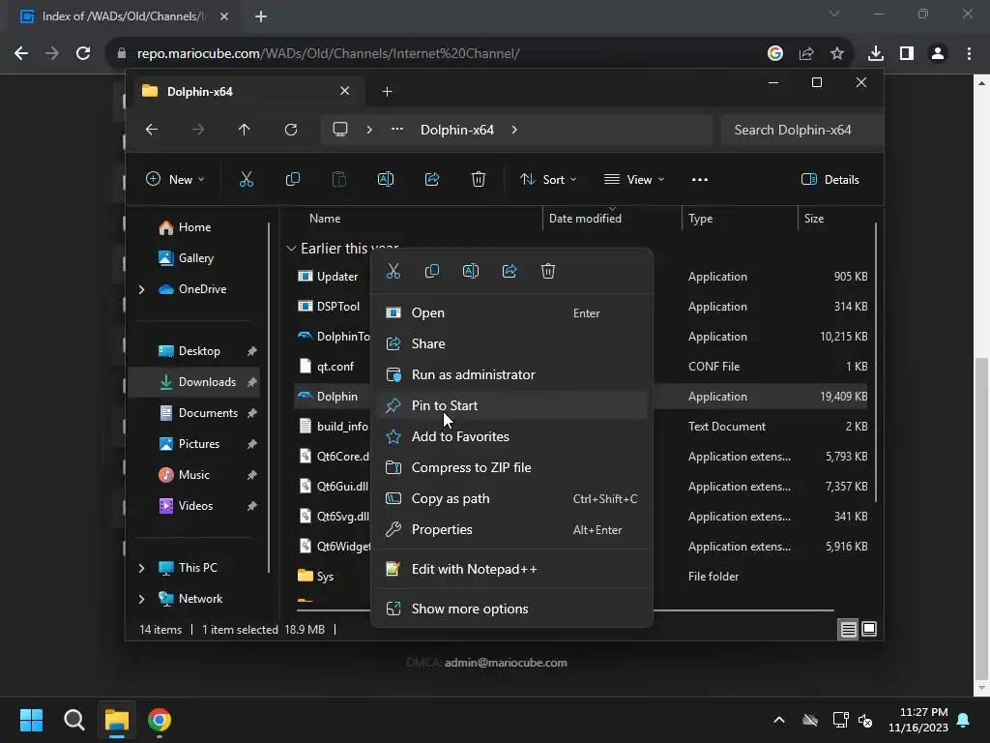Viewport: 990px width, 743px height.
Task: Open Properties from context menu
Action: point(511,529)
